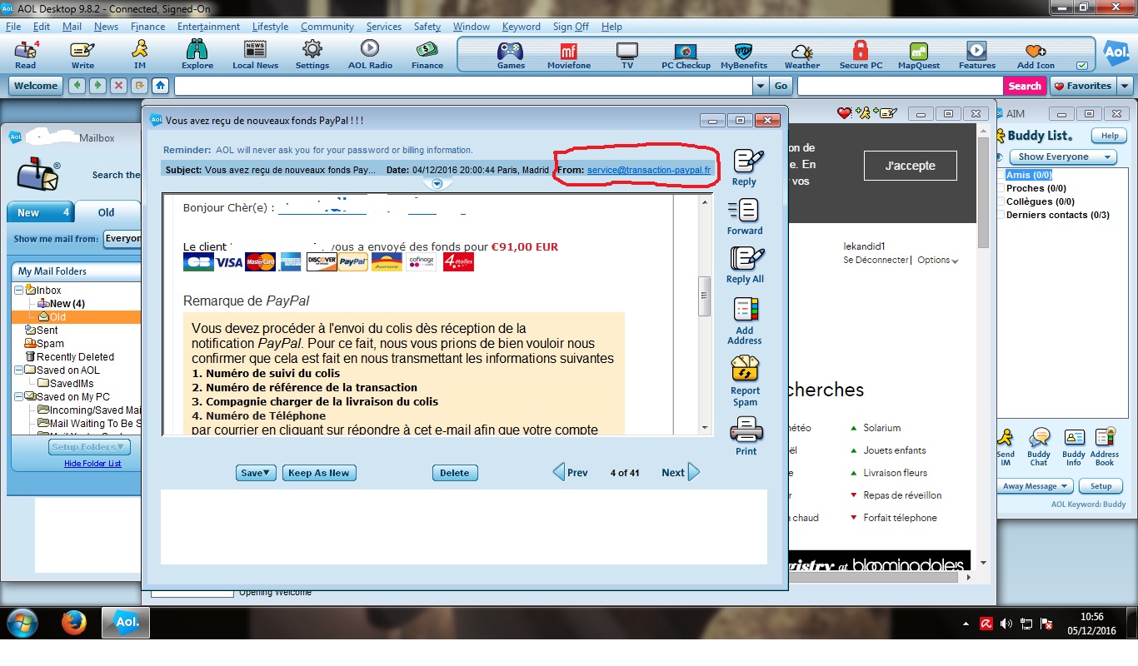Click the service@transaction-paypal.fr sender link
Viewport: 1138px width, 666px height.
pyautogui.click(x=649, y=170)
